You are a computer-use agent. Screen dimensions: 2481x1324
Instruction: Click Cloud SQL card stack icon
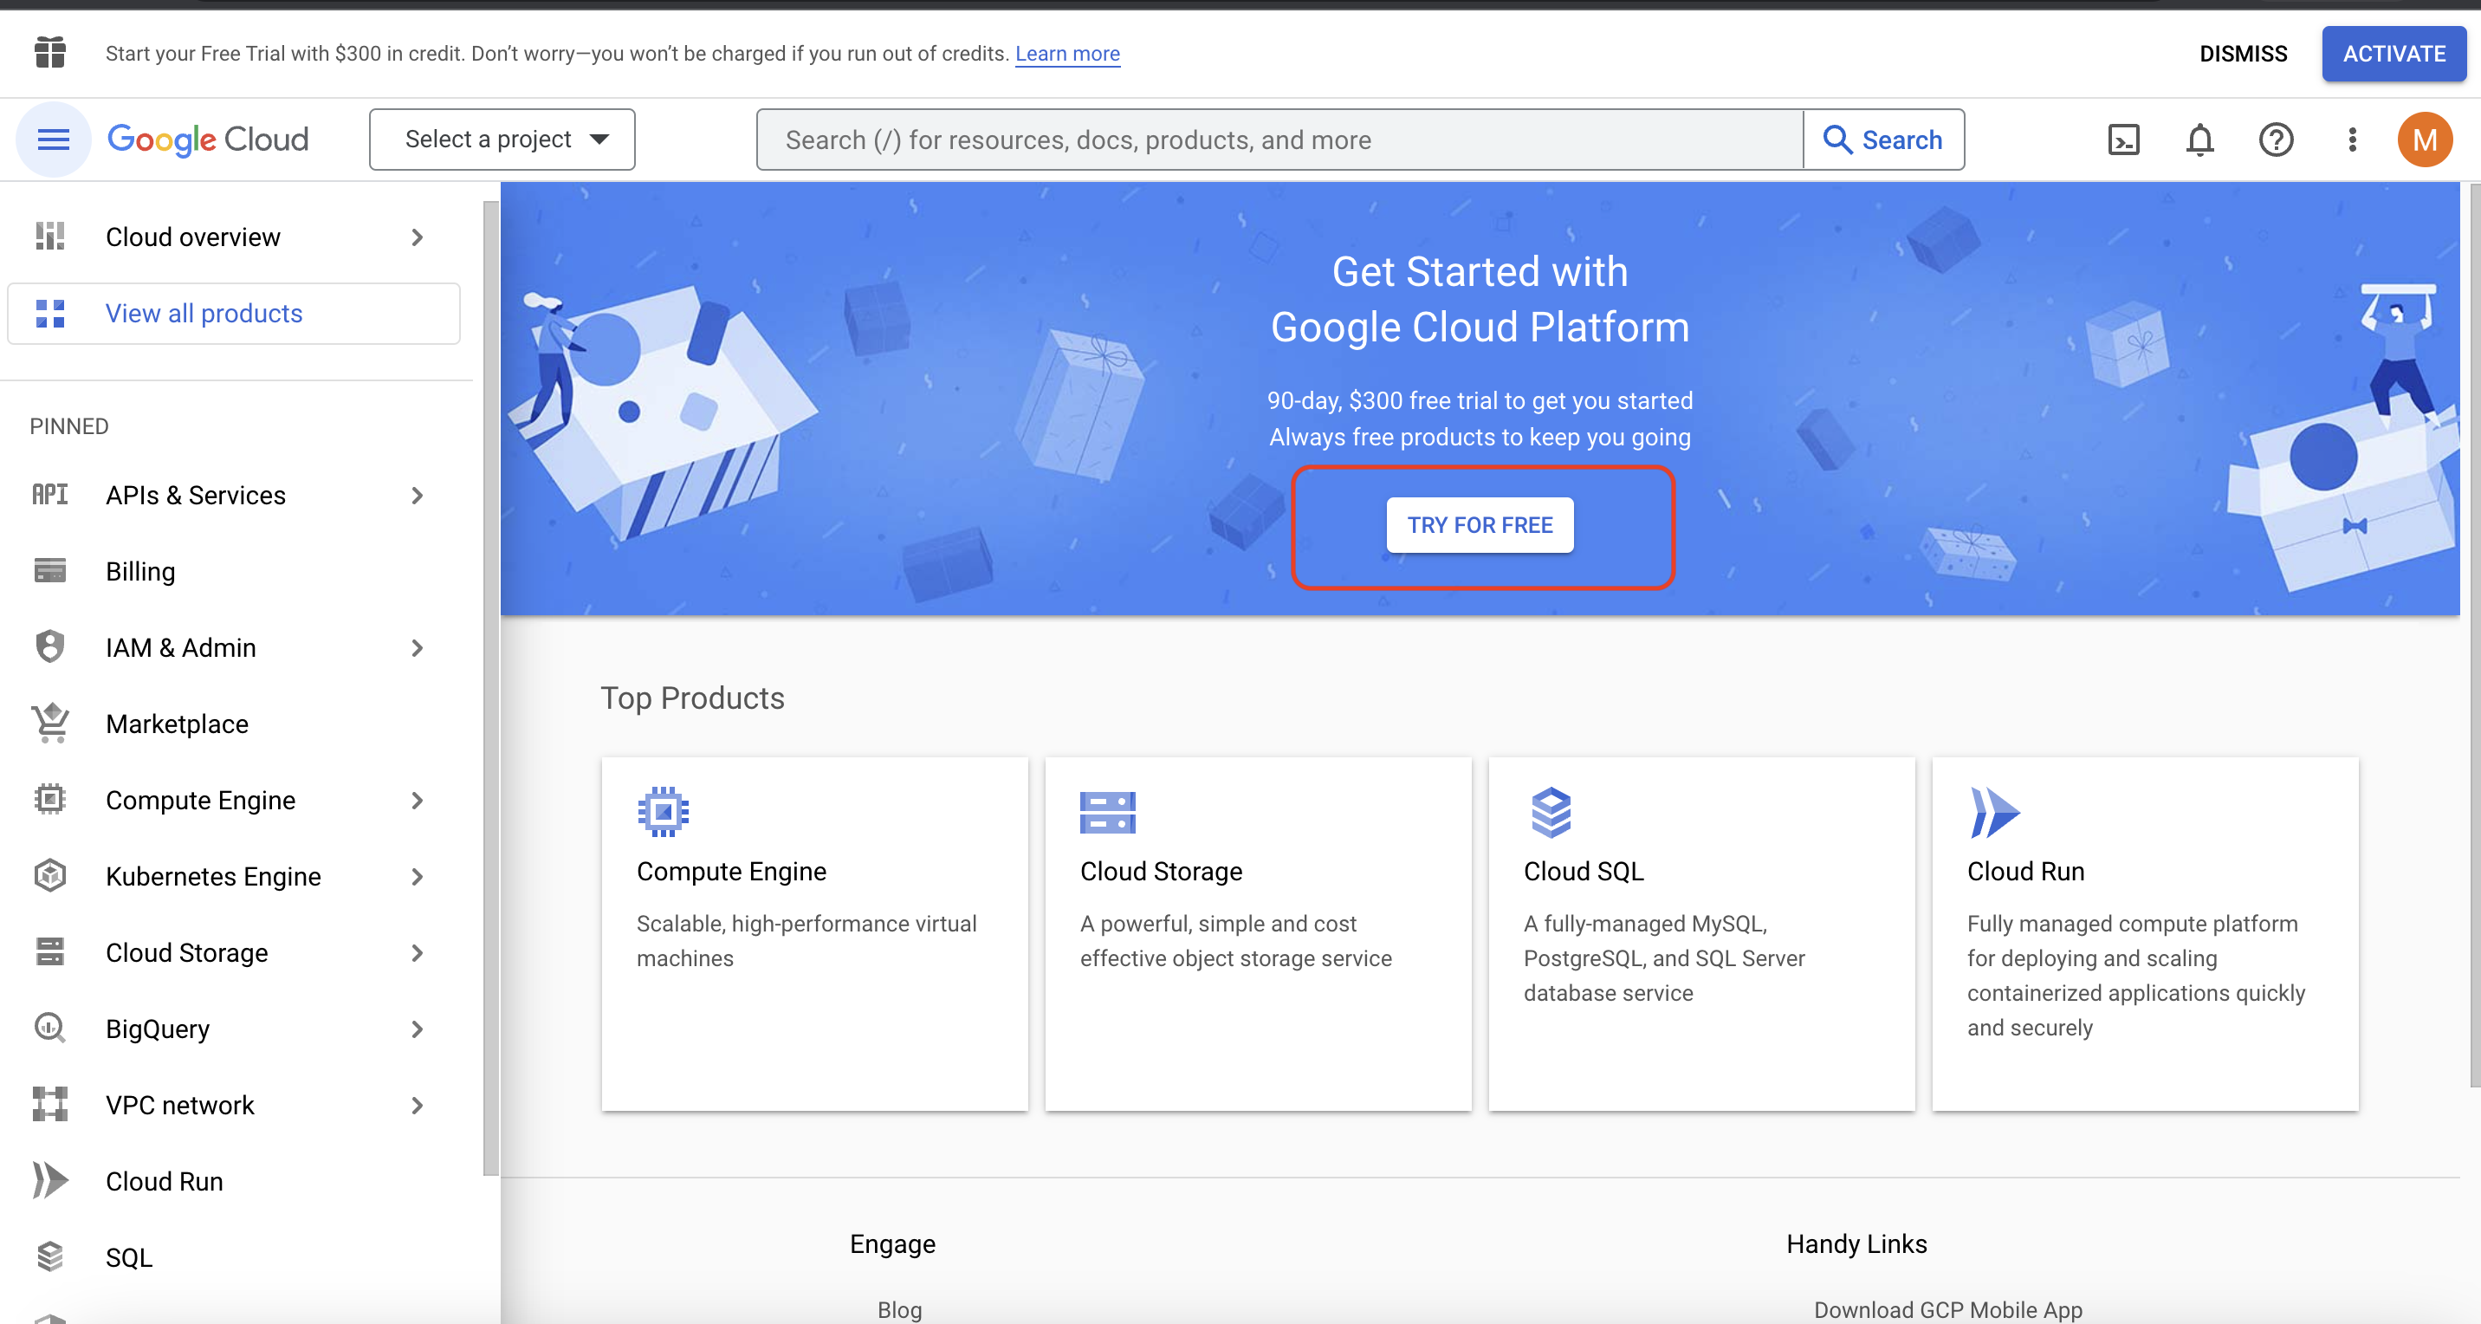[1551, 812]
